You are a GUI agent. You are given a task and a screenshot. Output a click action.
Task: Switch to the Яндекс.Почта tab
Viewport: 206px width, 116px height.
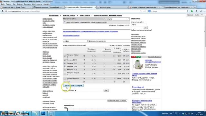16,7
